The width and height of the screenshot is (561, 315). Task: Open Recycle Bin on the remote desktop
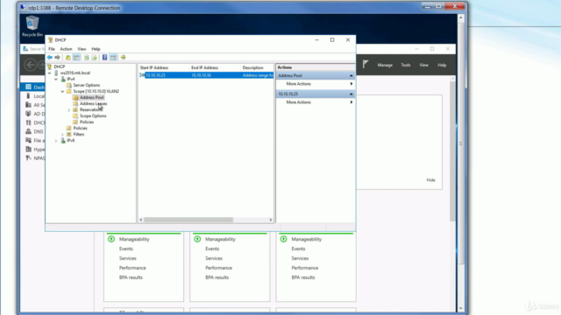pos(32,26)
